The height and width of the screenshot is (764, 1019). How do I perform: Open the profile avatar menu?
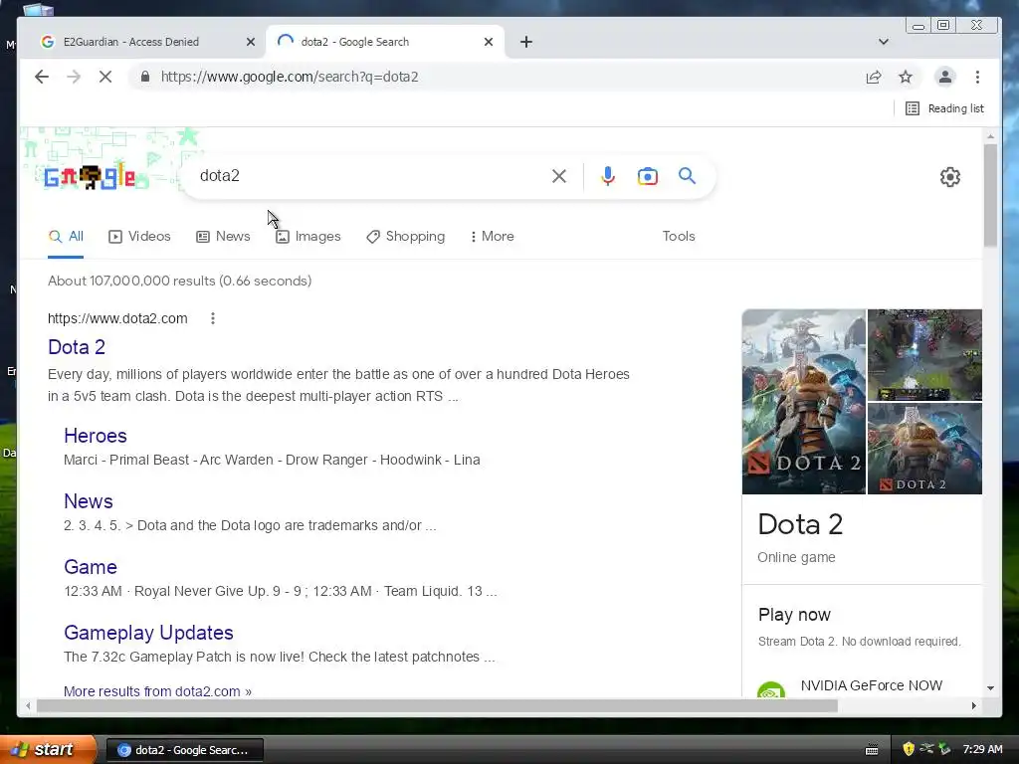[945, 77]
